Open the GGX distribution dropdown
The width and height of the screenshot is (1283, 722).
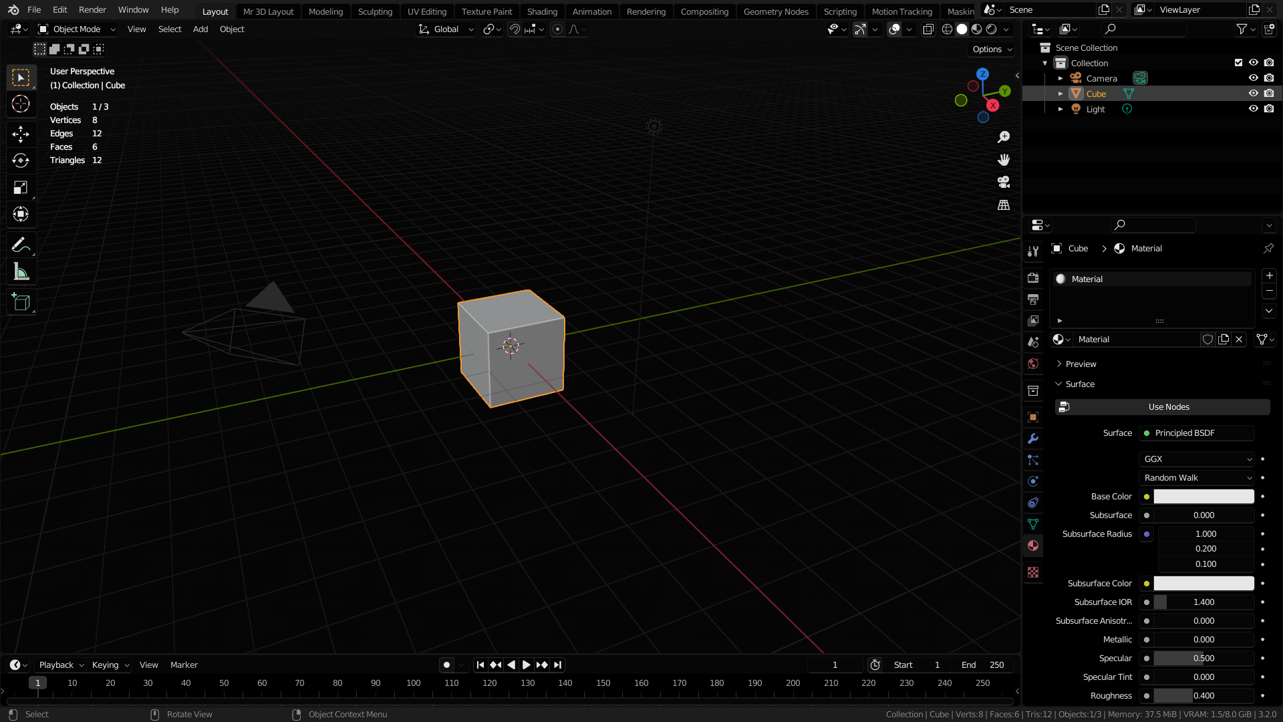pyautogui.click(x=1196, y=459)
